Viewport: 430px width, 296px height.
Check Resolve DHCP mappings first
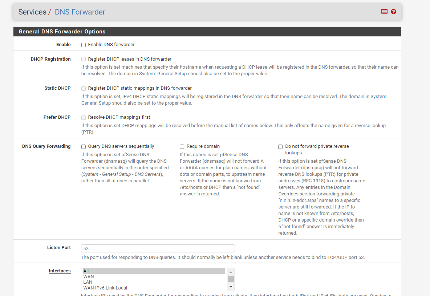(x=84, y=117)
